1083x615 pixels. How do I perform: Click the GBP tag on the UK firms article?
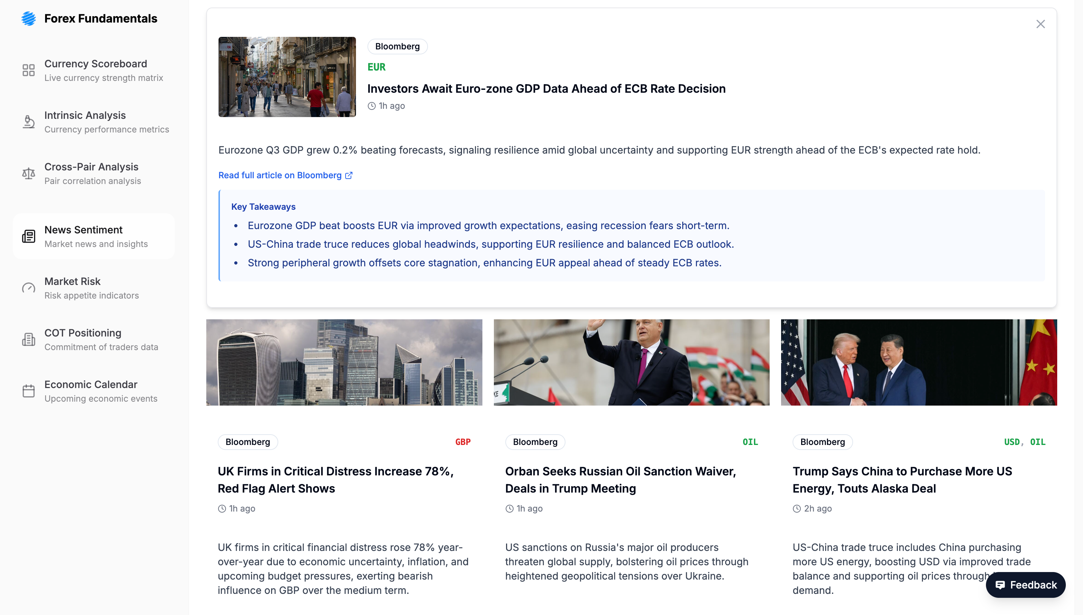463,442
